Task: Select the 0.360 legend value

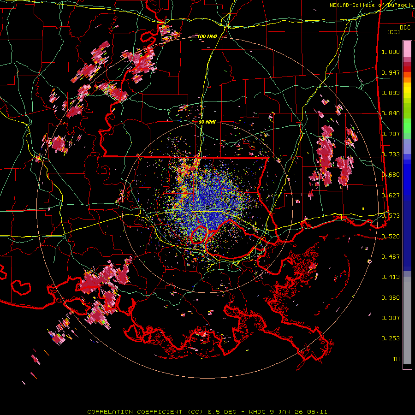Action: tap(391, 297)
